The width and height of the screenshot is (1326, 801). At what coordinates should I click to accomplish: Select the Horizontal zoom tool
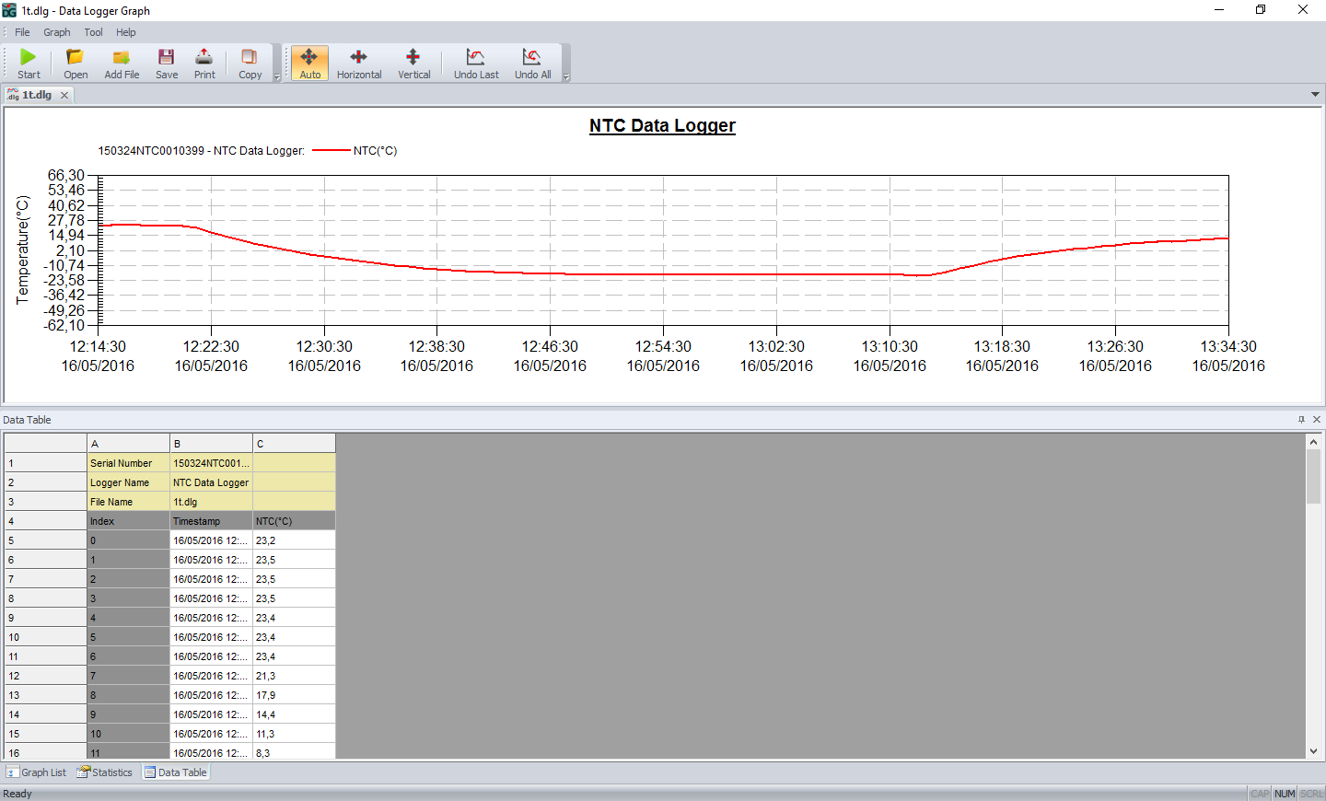359,63
